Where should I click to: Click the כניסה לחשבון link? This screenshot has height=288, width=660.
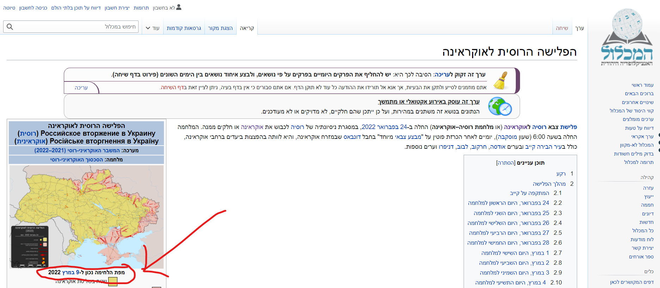click(x=33, y=8)
